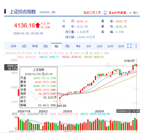
Task: Click the 上证综合指数 title
Action: pos(23,12)
